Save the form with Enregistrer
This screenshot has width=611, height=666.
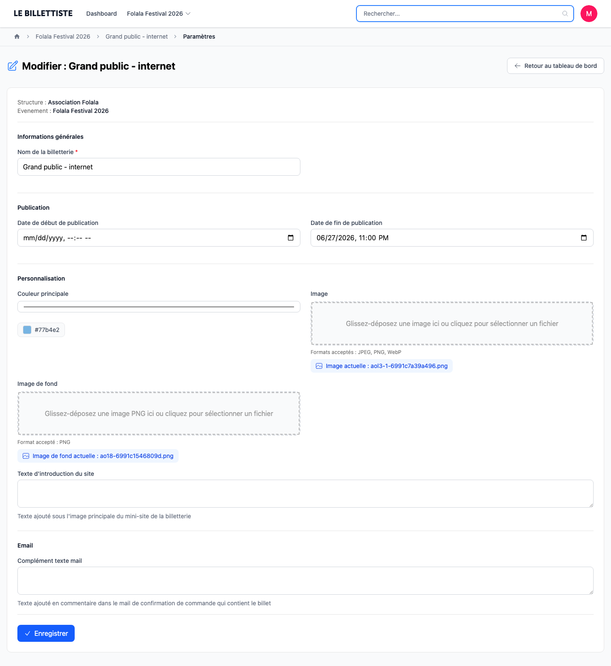[46, 633]
